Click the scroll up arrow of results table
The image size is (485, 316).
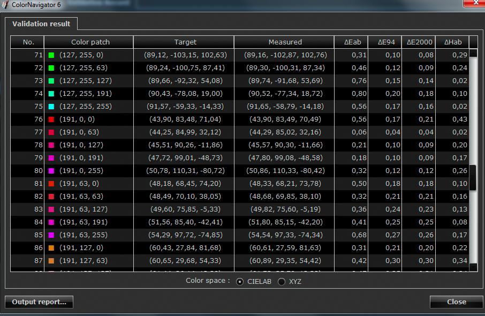[x=473, y=53]
